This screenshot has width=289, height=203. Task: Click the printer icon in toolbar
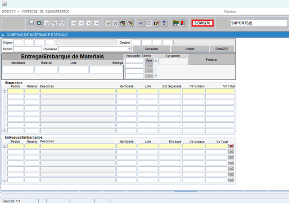click(47, 23)
